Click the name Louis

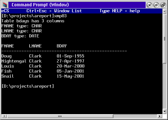click(8, 66)
